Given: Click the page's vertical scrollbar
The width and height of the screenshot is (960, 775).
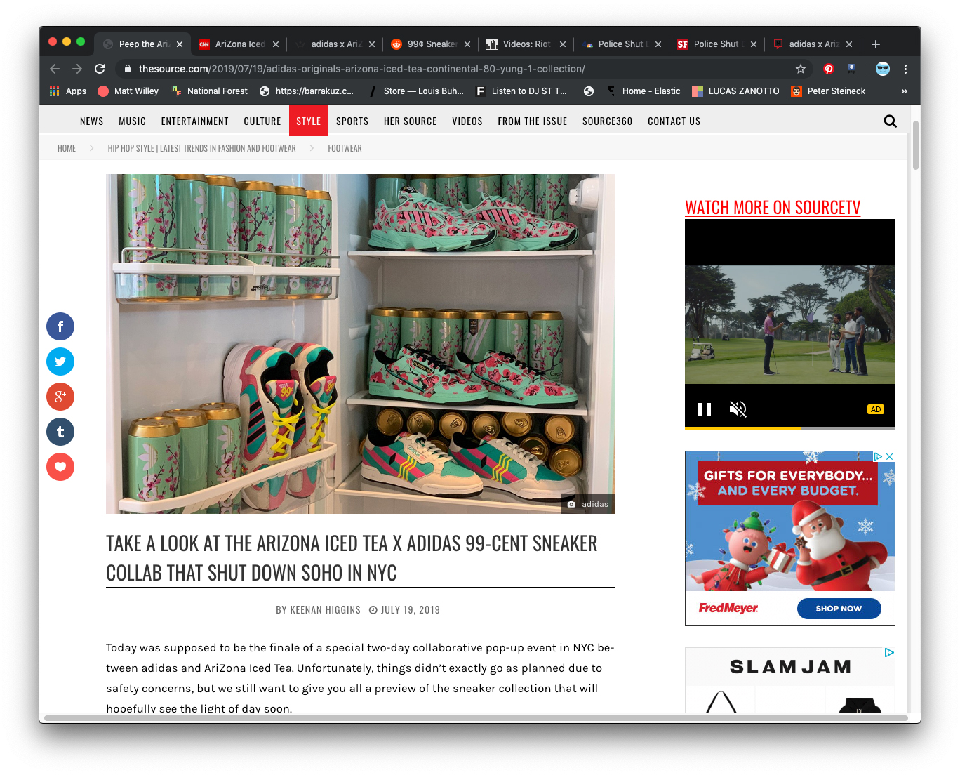Looking at the screenshot, I should pyautogui.click(x=915, y=145).
